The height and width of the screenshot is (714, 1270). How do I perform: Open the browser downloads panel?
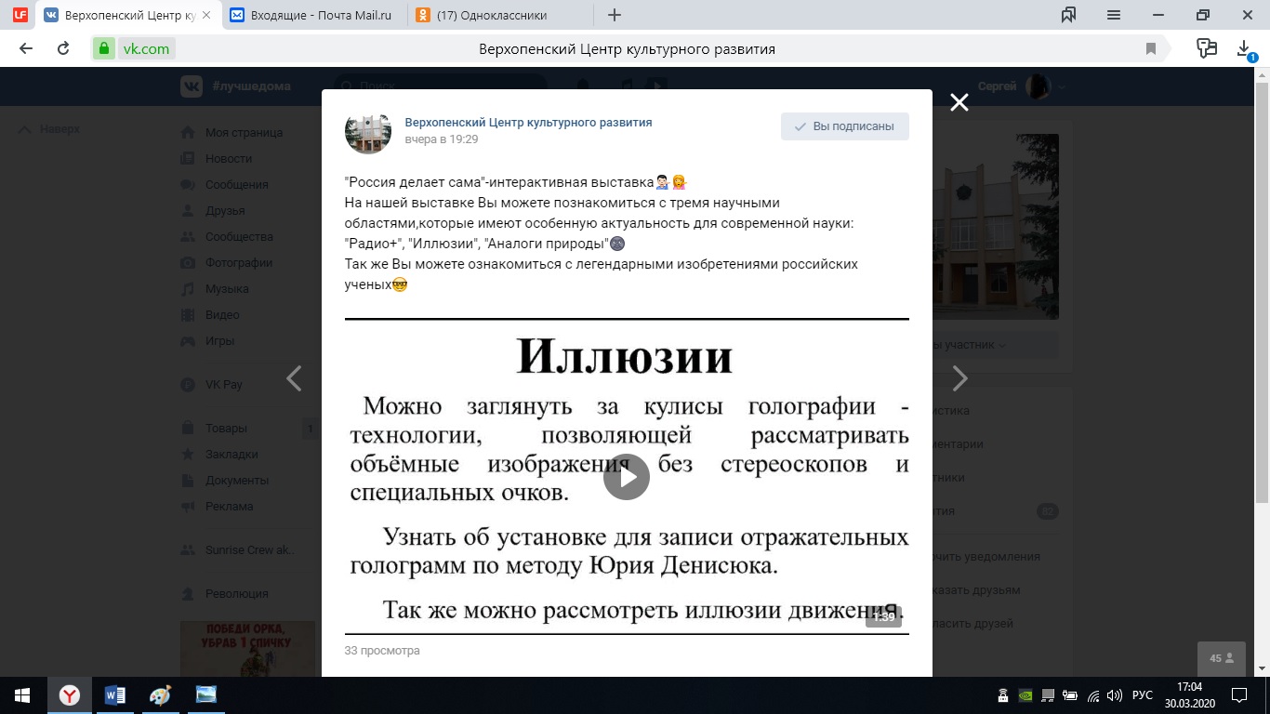pos(1246,49)
